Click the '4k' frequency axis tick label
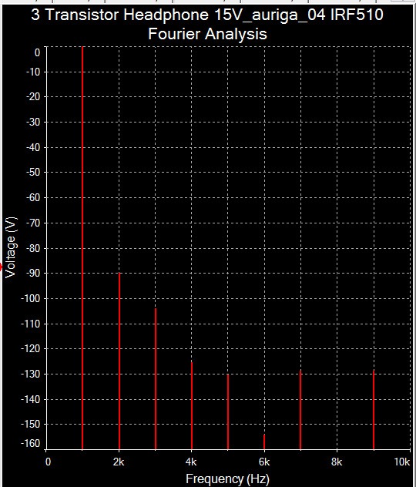The height and width of the screenshot is (487, 416). [191, 462]
